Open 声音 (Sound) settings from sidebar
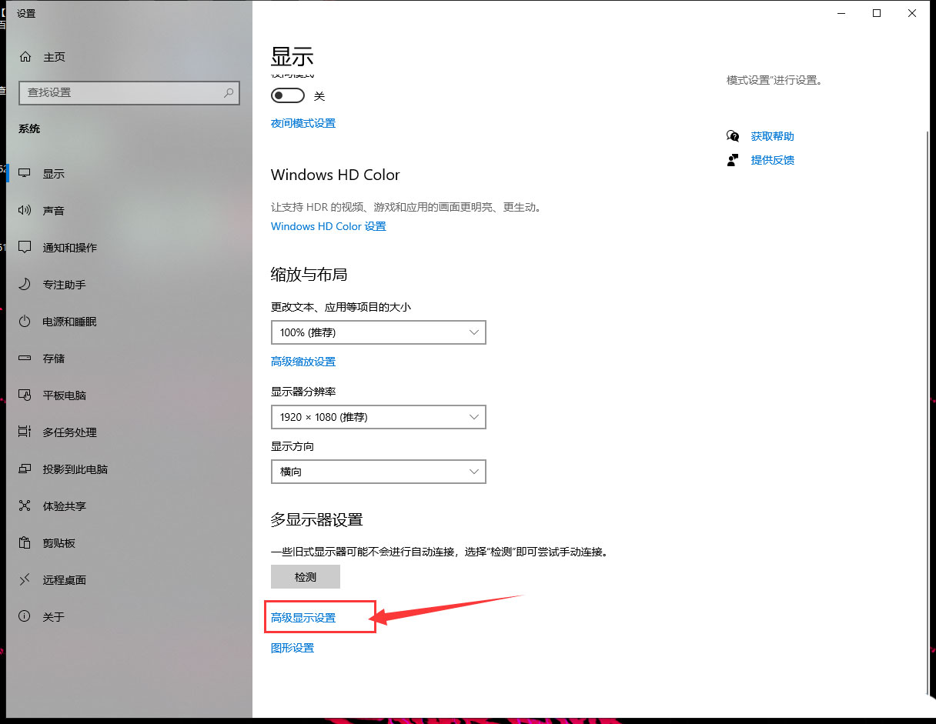Viewport: 936px width, 724px height. point(55,210)
